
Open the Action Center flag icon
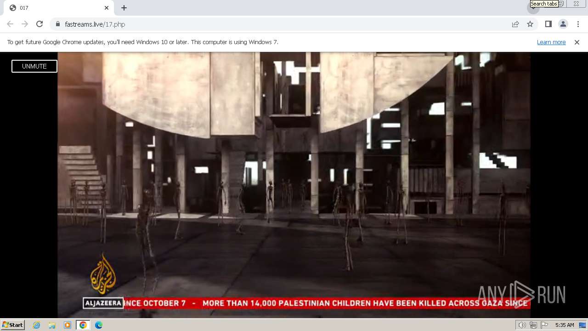[544, 325]
